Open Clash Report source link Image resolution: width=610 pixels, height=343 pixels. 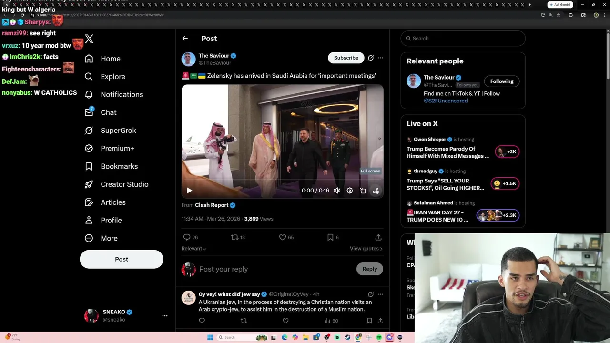point(215,205)
